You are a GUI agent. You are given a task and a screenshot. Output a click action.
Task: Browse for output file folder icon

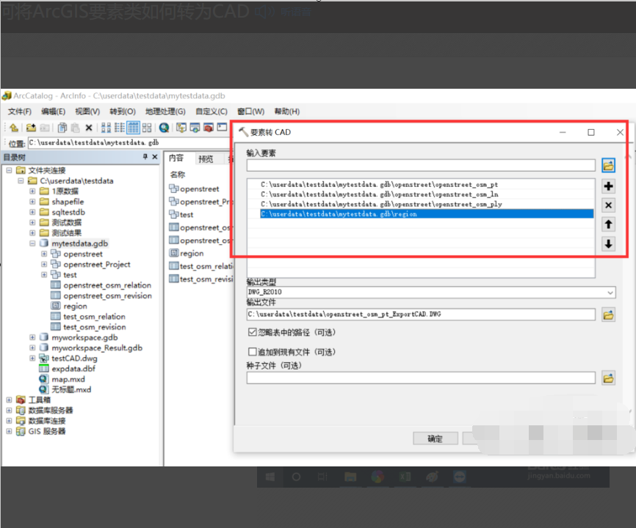[x=608, y=315]
